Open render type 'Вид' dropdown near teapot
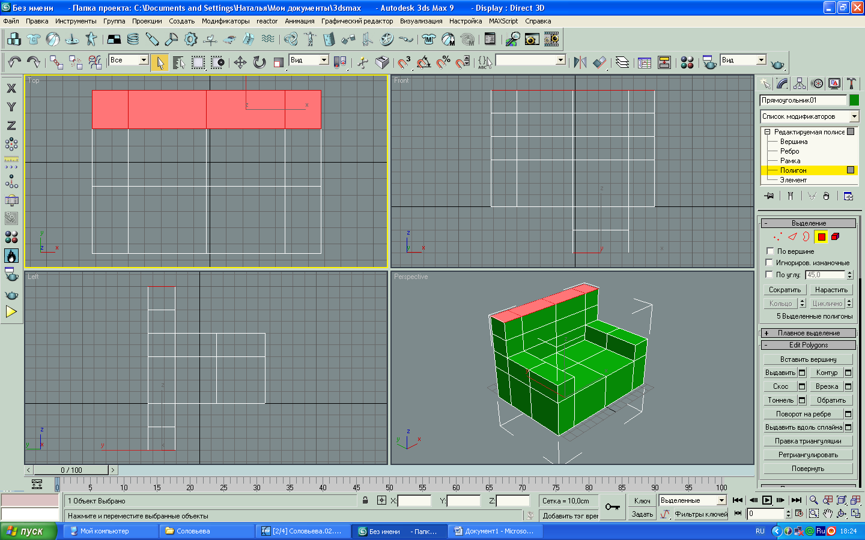This screenshot has height=540, width=865. pos(761,60)
